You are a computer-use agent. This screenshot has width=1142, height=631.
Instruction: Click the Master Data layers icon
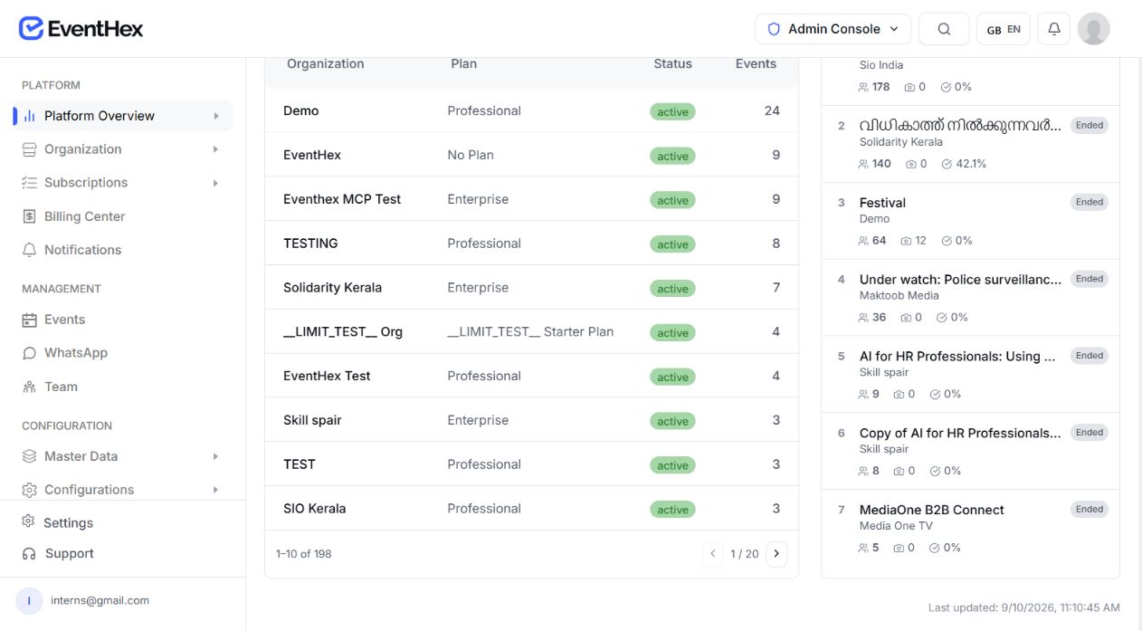point(30,456)
